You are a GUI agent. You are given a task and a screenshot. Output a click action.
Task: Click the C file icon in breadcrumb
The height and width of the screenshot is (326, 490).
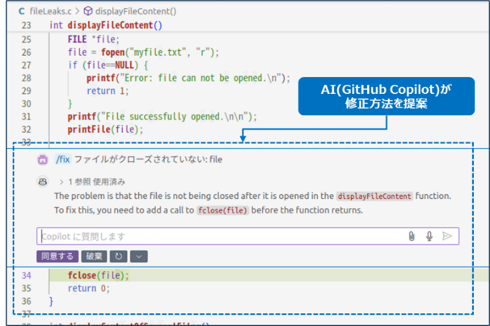(x=22, y=11)
